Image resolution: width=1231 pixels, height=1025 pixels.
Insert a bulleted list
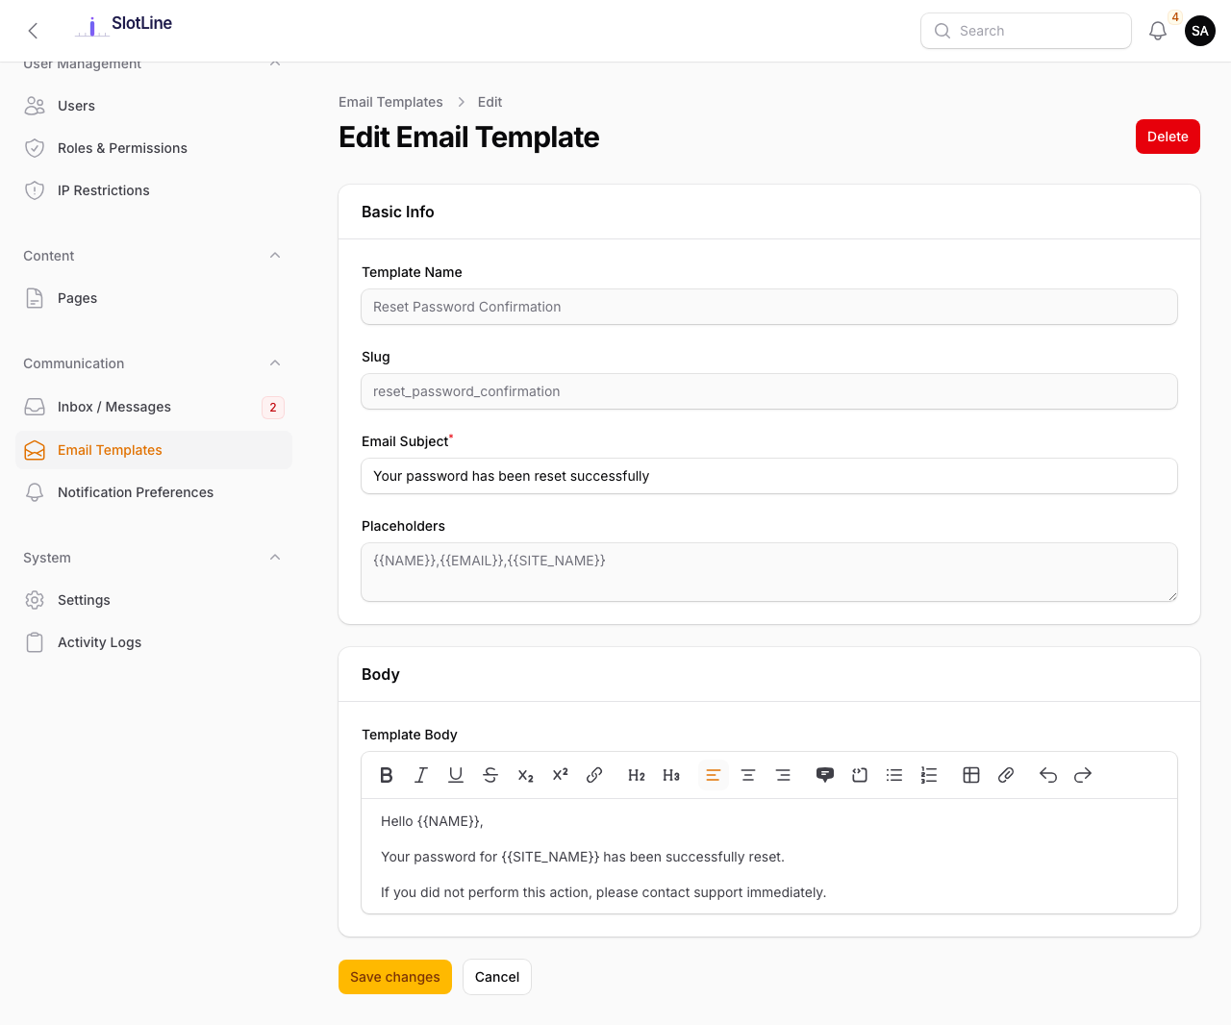click(894, 775)
